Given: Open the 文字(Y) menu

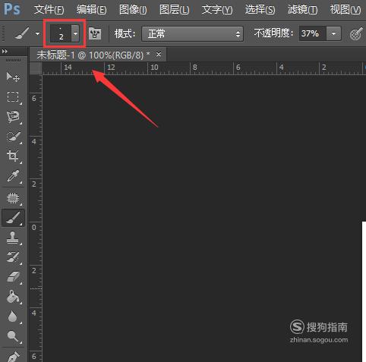Looking at the screenshot, I should click(x=217, y=10).
